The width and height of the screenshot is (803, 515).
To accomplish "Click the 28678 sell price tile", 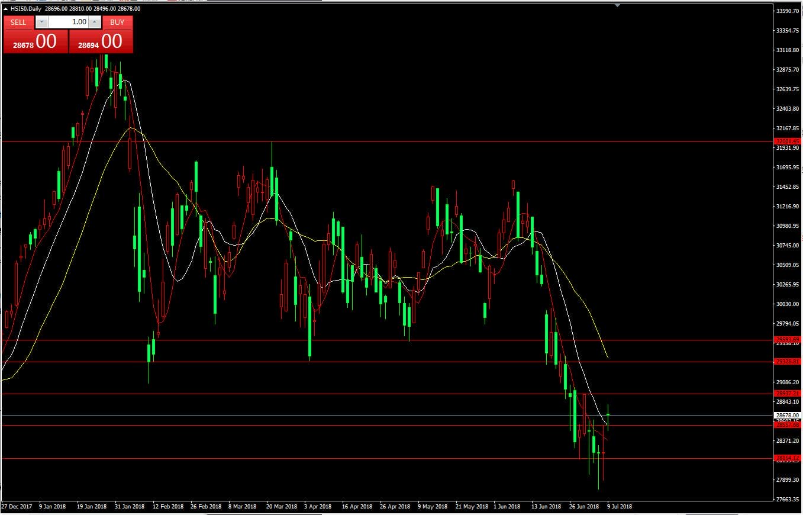I will tap(36, 41).
